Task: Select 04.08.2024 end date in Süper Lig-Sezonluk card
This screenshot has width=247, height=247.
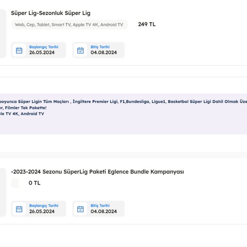Action: click(x=104, y=53)
